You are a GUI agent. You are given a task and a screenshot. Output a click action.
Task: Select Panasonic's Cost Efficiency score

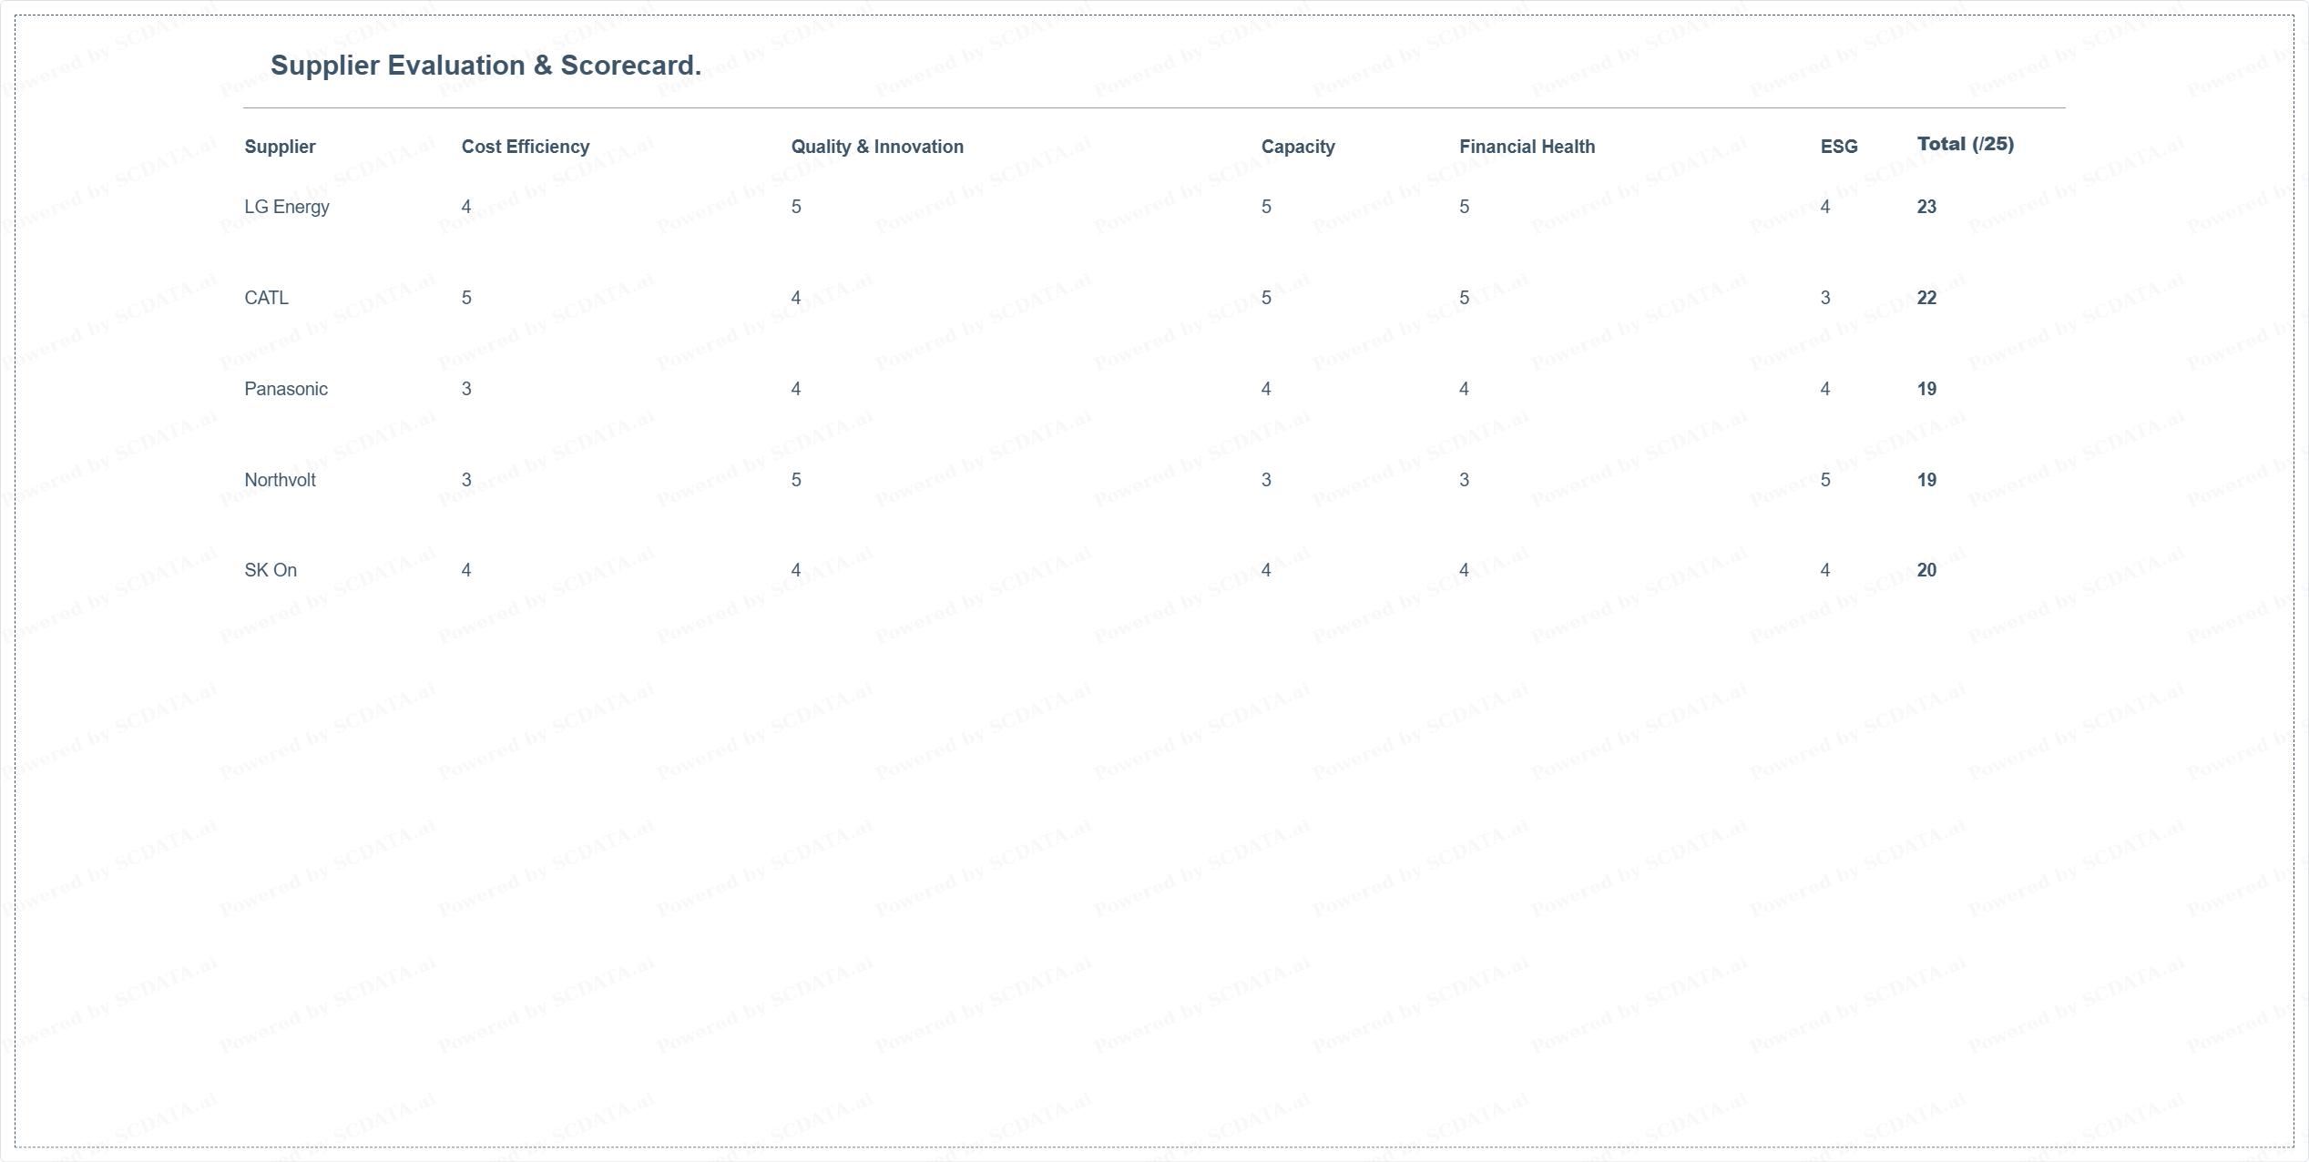tap(466, 389)
